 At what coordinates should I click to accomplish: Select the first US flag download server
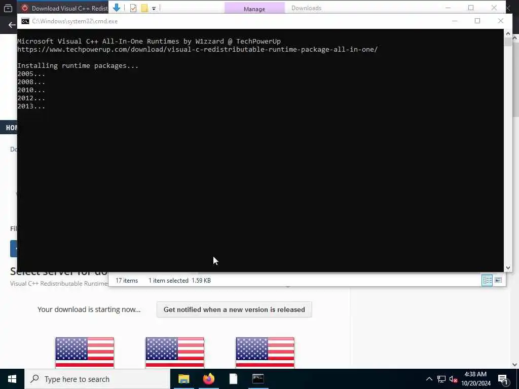(85, 353)
